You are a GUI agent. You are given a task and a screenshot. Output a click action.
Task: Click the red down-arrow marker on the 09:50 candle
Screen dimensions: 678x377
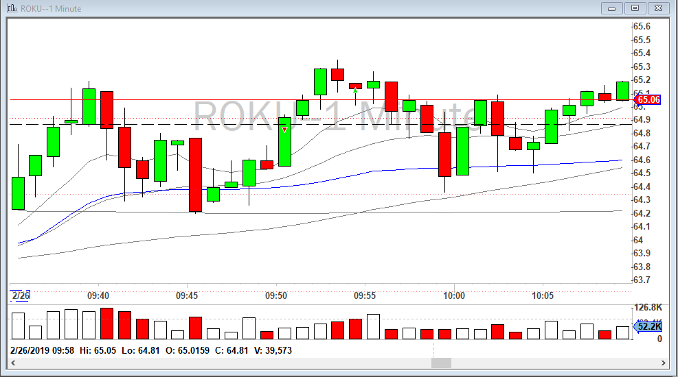[284, 129]
